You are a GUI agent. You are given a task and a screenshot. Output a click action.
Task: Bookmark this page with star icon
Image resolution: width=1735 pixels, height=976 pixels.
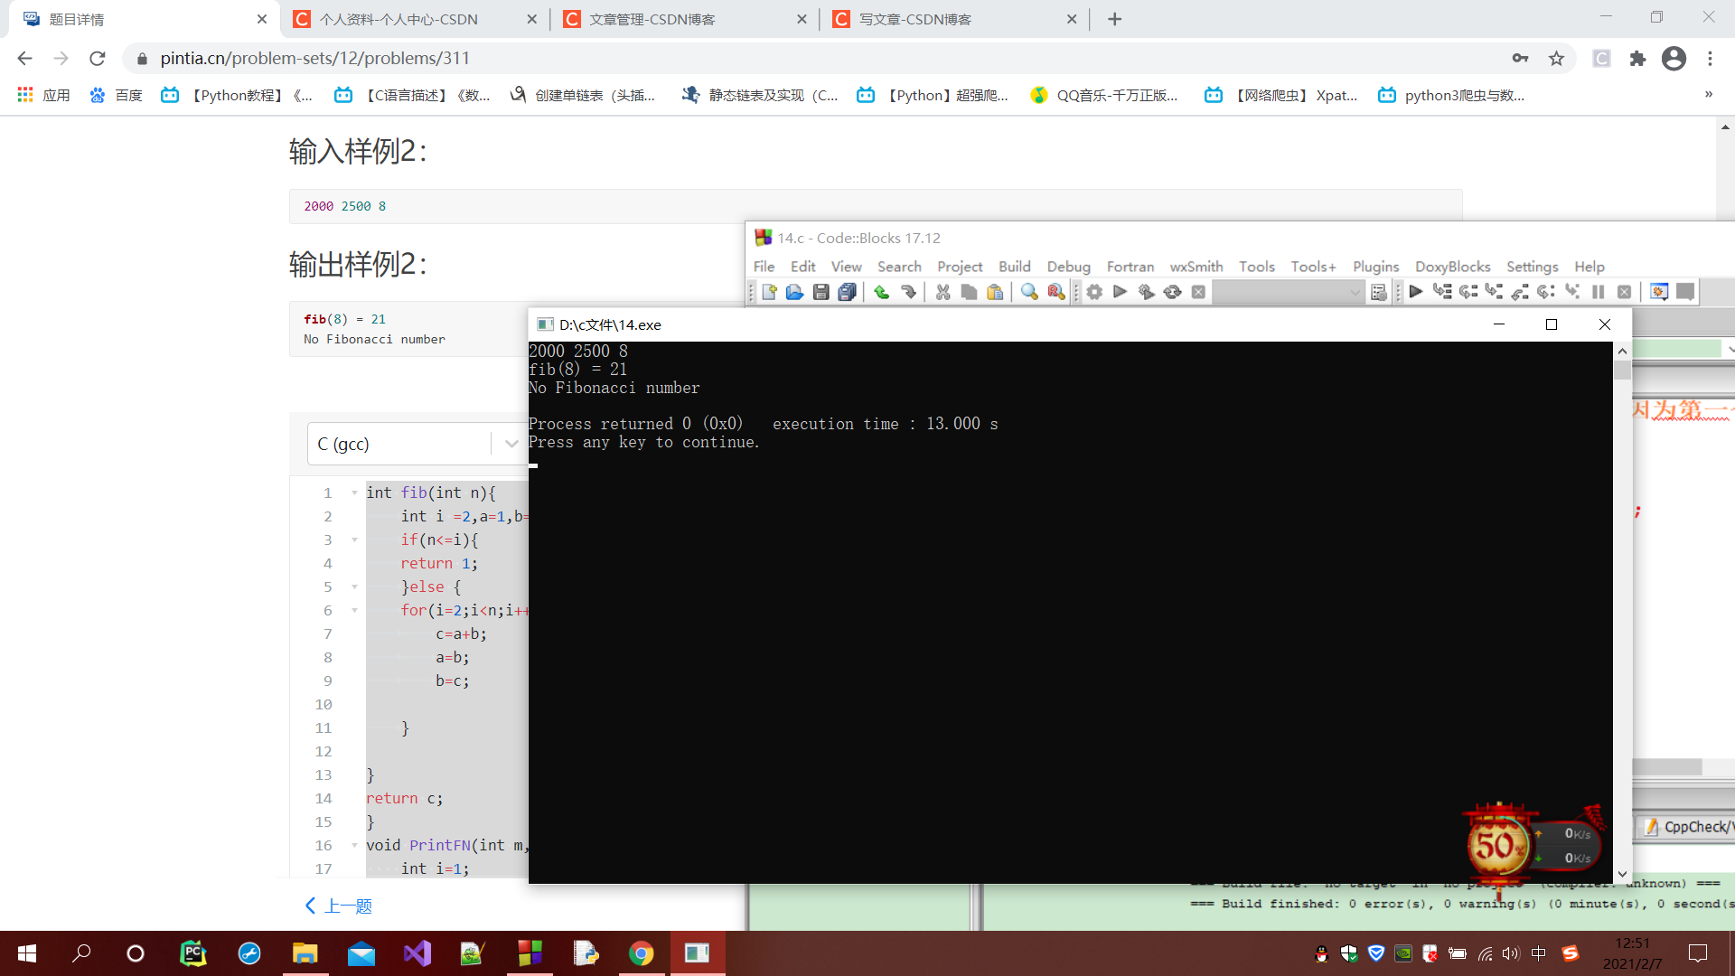pos(1556,59)
